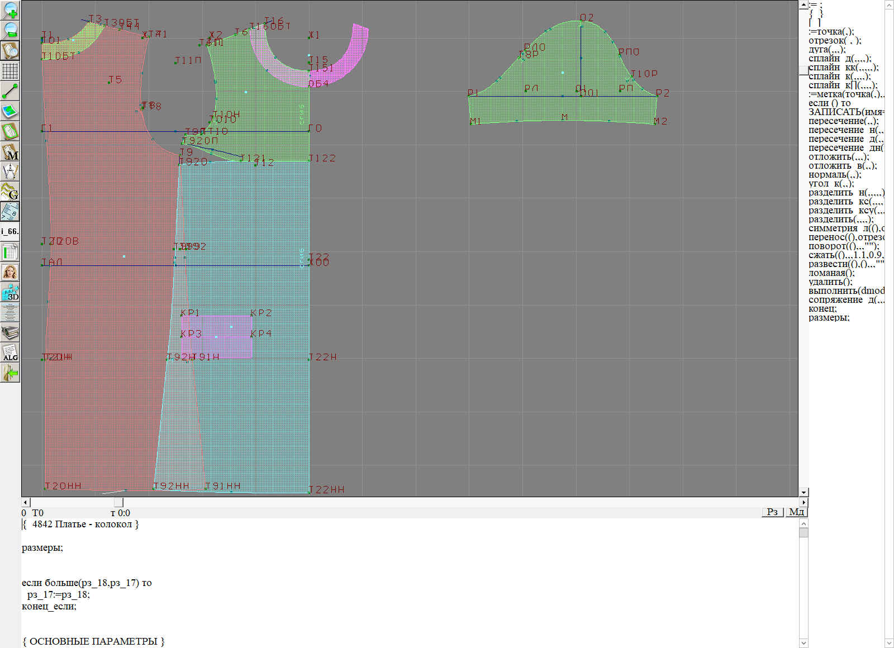Click the Мд button
This screenshot has width=894, height=648.
click(x=796, y=512)
